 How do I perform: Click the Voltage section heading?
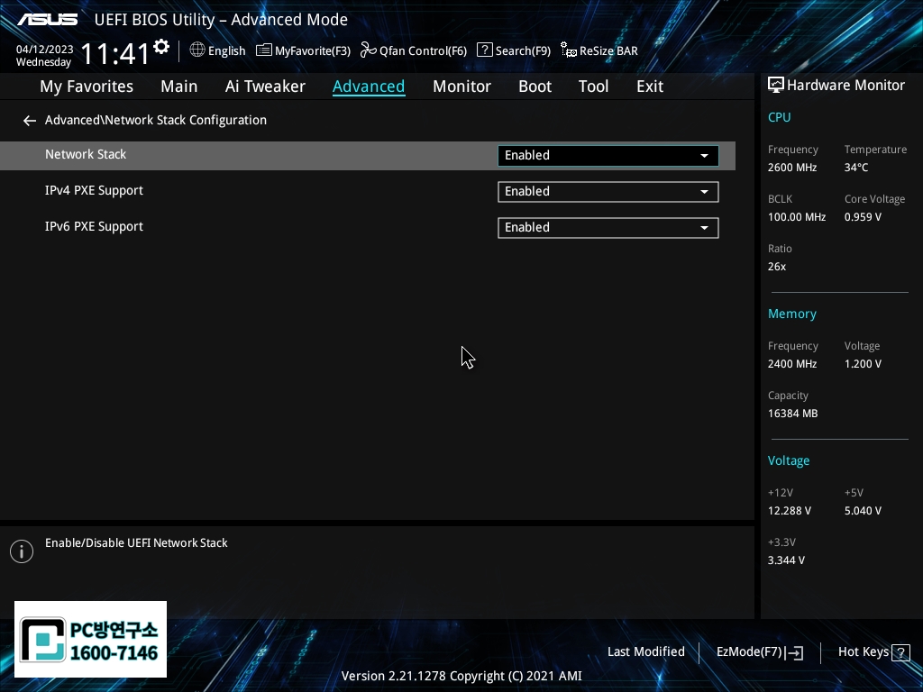(x=788, y=460)
